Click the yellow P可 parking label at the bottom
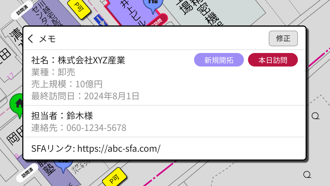 click(114, 178)
